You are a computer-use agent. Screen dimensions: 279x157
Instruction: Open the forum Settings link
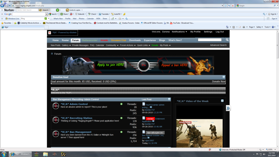pyautogui.click(x=208, y=32)
